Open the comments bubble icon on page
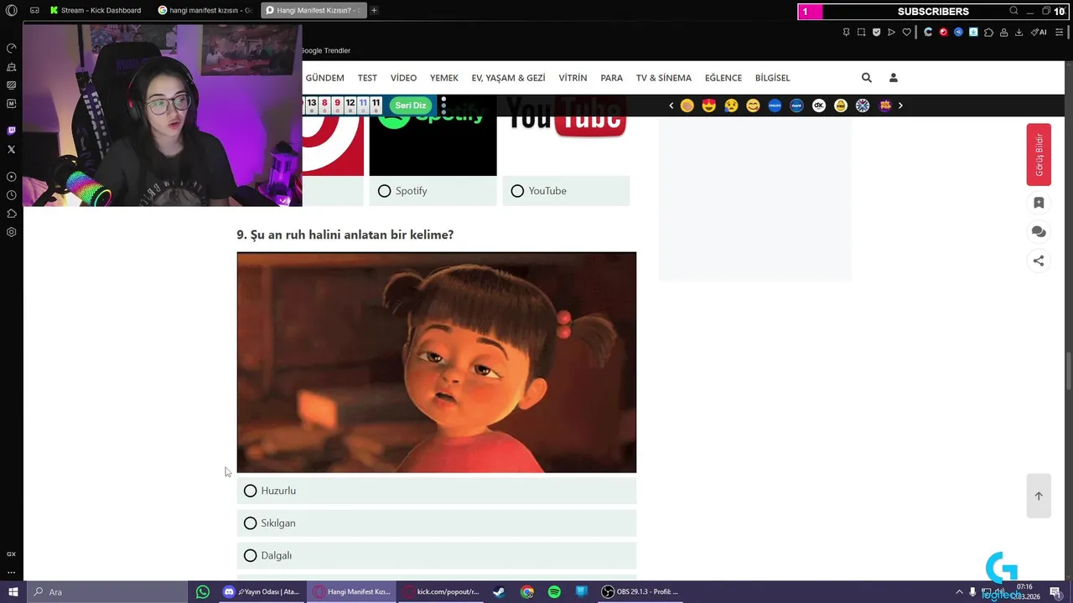 pyautogui.click(x=1039, y=232)
